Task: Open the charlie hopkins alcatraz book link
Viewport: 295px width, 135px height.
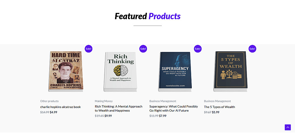Action: (60, 107)
